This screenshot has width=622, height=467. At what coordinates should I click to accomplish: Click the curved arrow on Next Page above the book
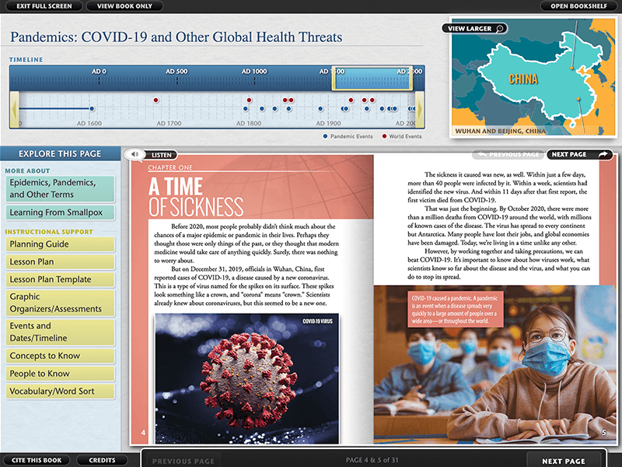pos(603,154)
